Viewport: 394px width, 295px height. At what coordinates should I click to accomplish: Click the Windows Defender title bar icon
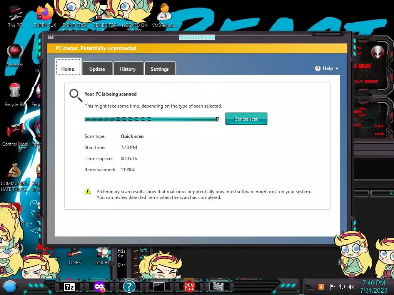[x=50, y=37]
